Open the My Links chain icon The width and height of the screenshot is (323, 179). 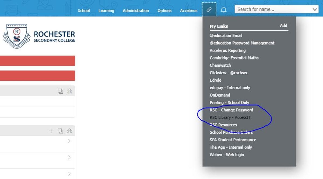pyautogui.click(x=209, y=10)
